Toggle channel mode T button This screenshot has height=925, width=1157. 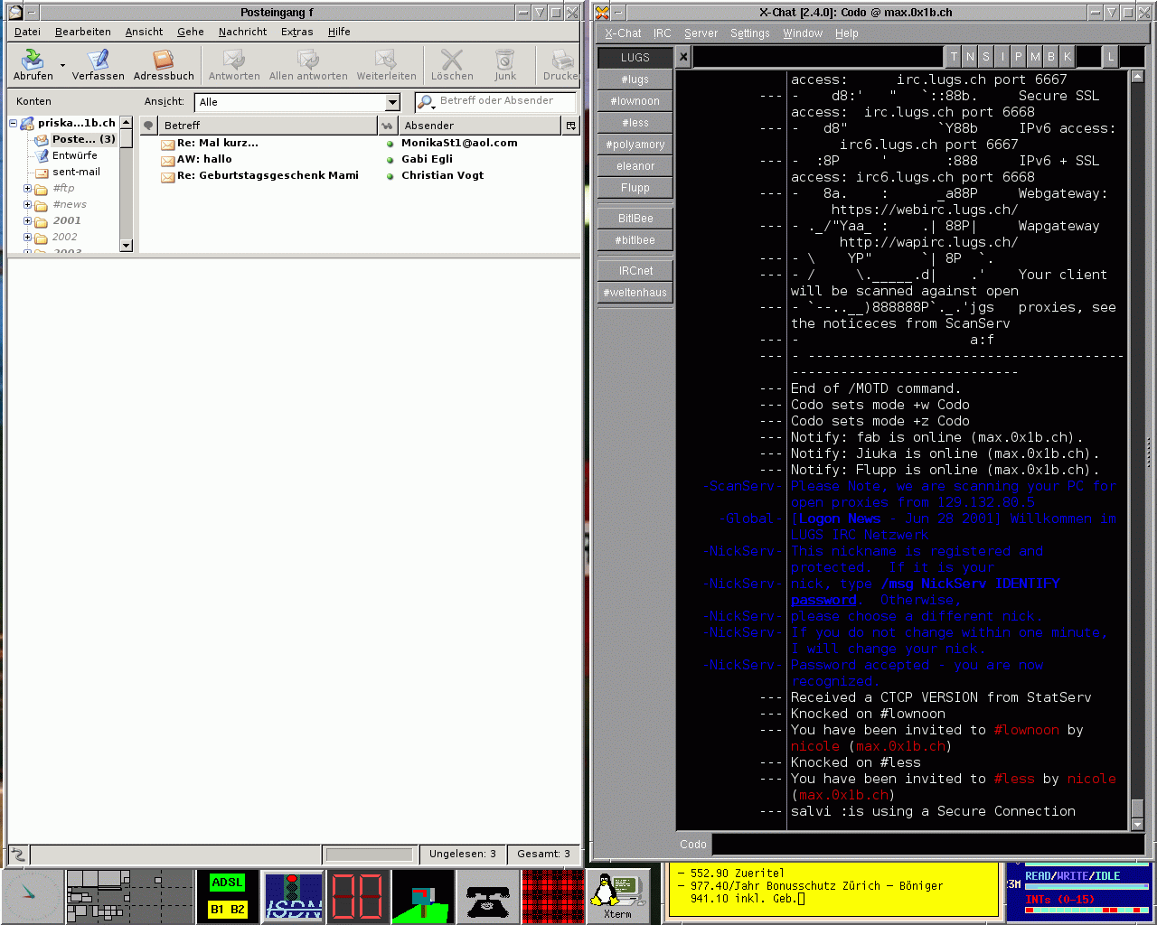click(x=954, y=57)
